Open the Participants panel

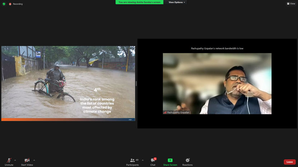point(132,161)
